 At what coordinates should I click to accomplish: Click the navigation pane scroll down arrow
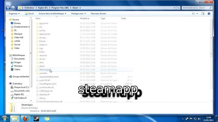point(31,101)
